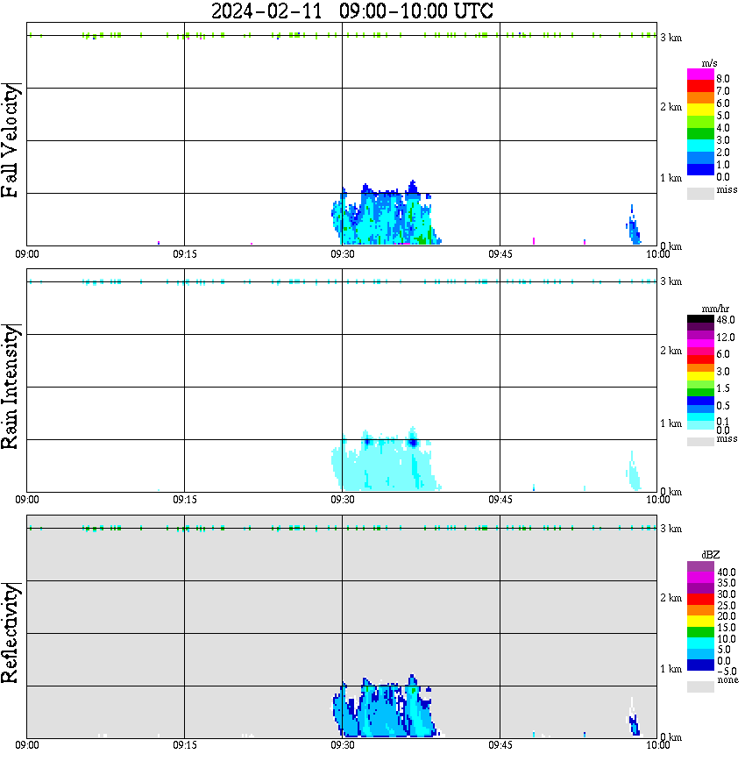Pick the red 25.0 dBZ legend swatch
Viewport: 745px width, 761px height.
point(700,600)
